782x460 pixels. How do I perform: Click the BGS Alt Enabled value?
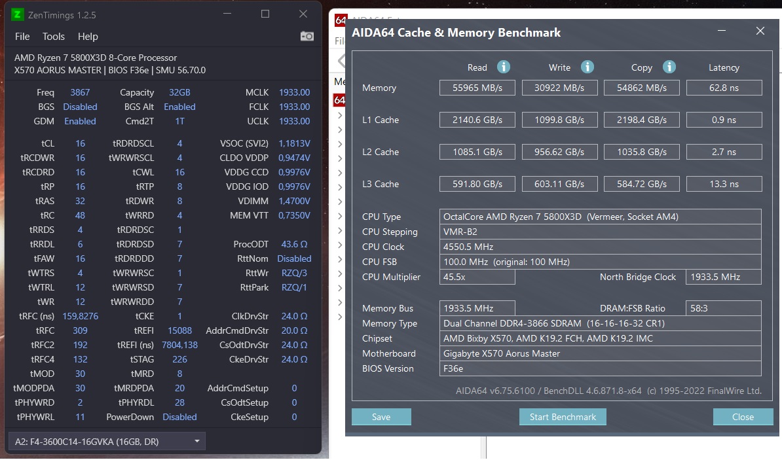(179, 107)
